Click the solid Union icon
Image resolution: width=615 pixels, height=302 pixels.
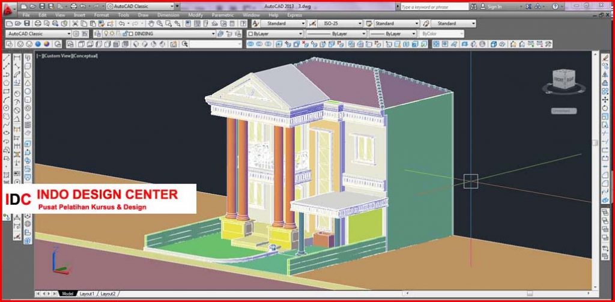click(x=251, y=44)
